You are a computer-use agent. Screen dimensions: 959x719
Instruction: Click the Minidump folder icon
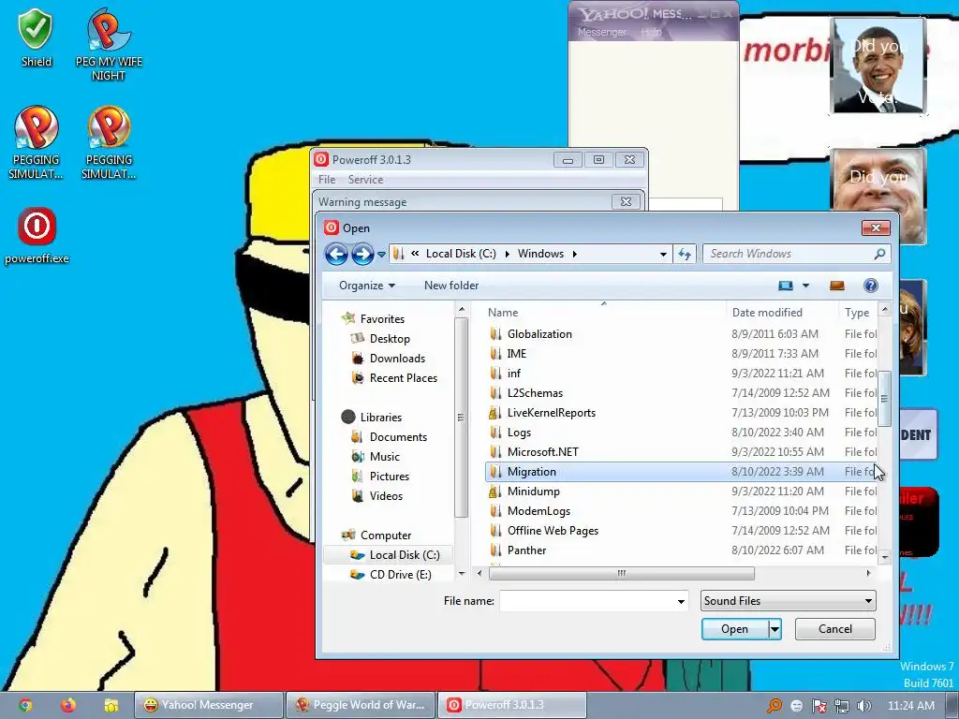tap(495, 492)
